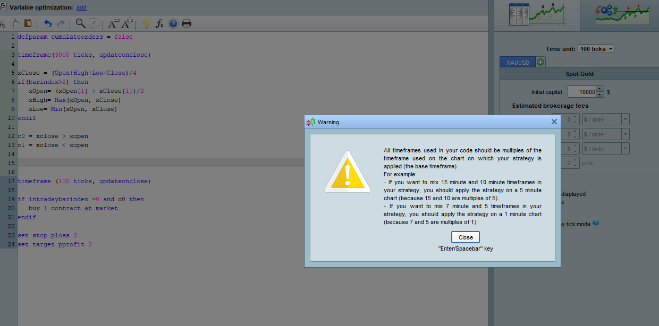Image resolution: width=659 pixels, height=326 pixels.
Task: Click code line 'if(barindex>2) then'
Action: 53,82
